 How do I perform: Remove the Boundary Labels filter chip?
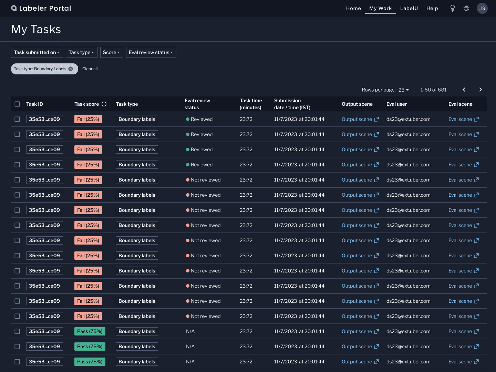point(71,69)
